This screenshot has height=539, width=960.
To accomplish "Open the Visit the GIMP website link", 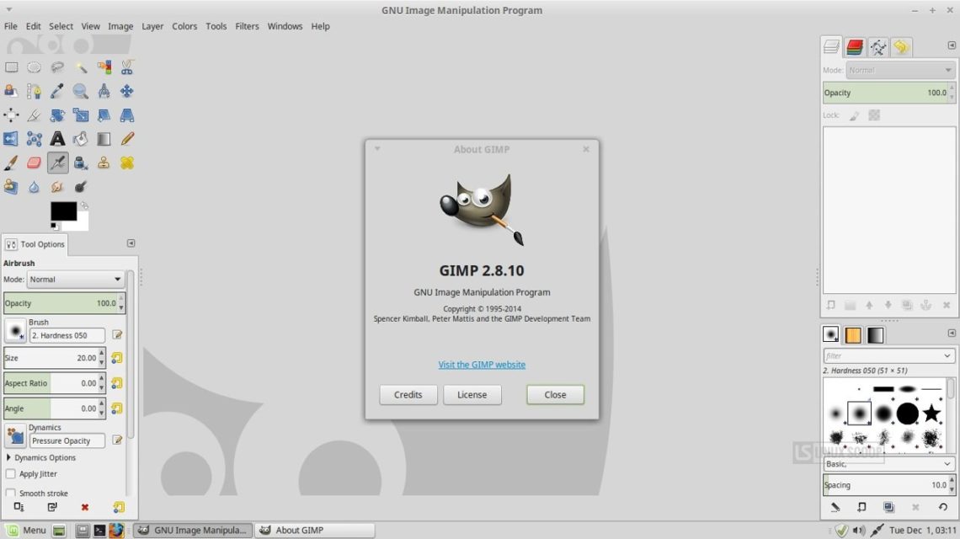I will click(x=482, y=365).
